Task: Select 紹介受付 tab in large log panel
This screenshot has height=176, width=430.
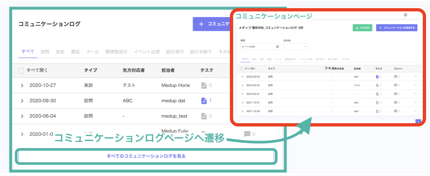Action: click(x=175, y=51)
